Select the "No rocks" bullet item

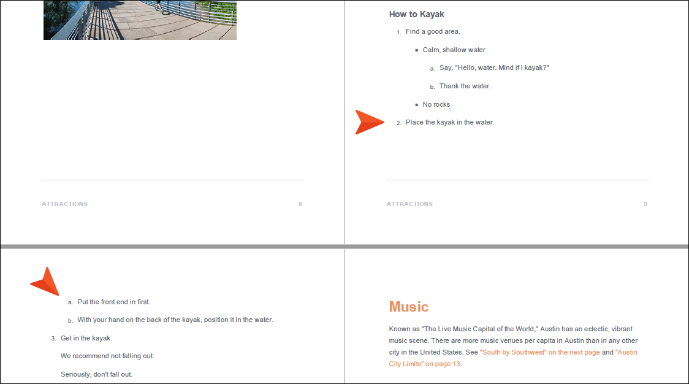[x=436, y=104]
